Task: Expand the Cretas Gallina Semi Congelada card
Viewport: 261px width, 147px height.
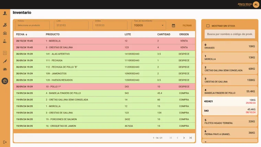Action: [230, 69]
